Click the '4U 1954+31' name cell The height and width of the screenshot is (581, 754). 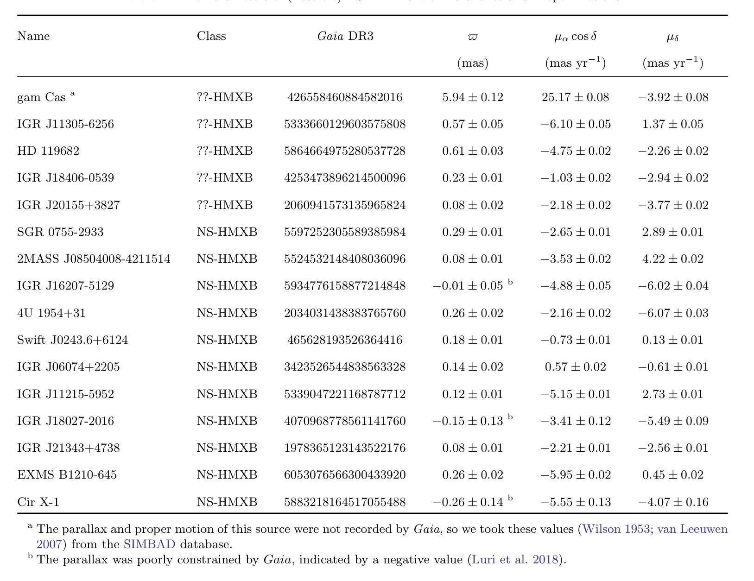point(51,313)
